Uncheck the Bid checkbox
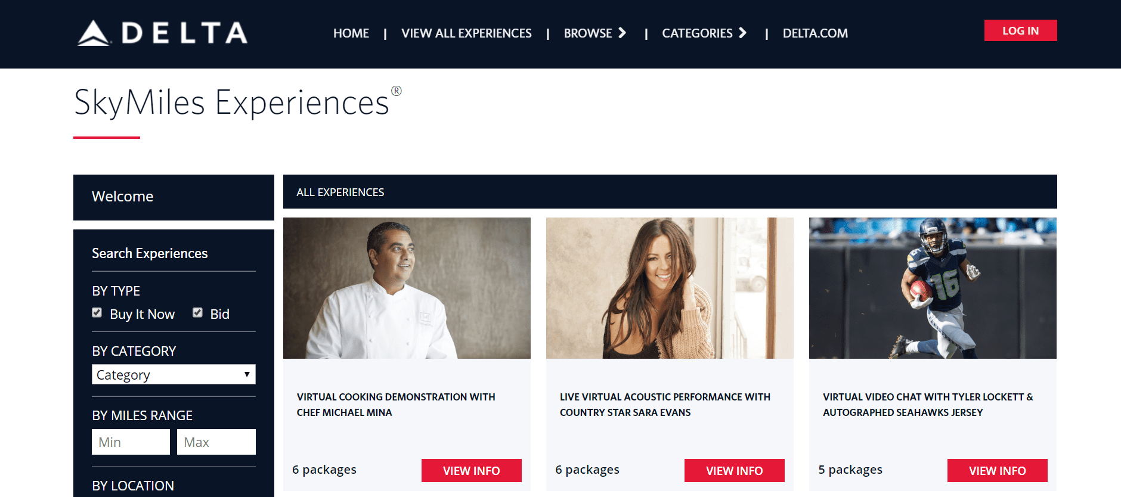The image size is (1121, 497). tap(197, 313)
